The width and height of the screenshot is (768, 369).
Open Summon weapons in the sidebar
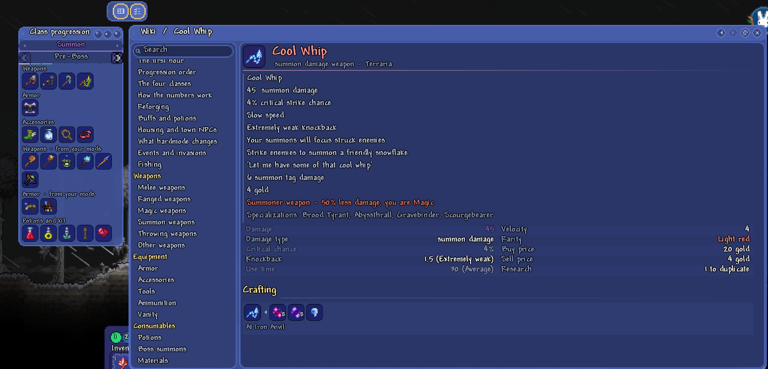pyautogui.click(x=166, y=222)
